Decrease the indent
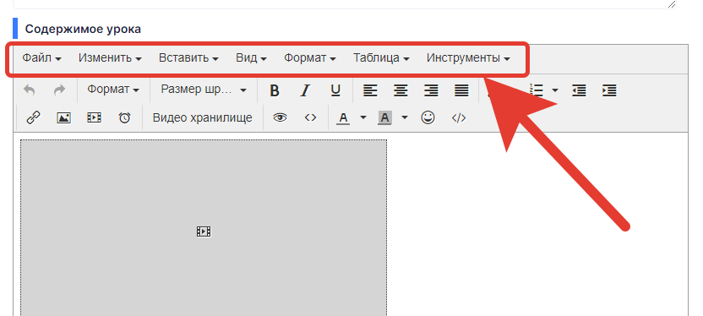703x316 pixels. coord(579,90)
